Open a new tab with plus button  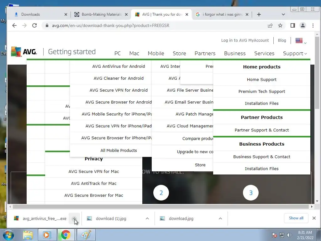coord(259,14)
